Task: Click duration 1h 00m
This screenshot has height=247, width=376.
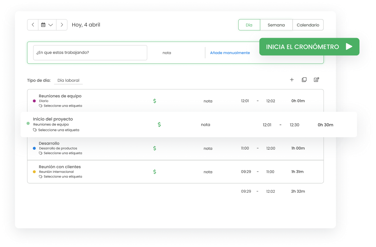Action: coord(298,148)
